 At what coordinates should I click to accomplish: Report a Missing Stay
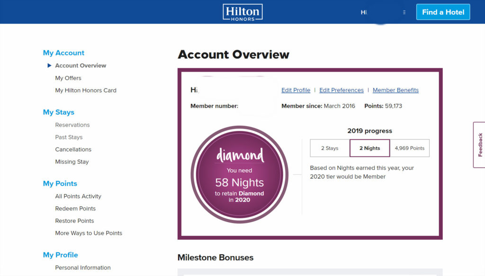[72, 162]
